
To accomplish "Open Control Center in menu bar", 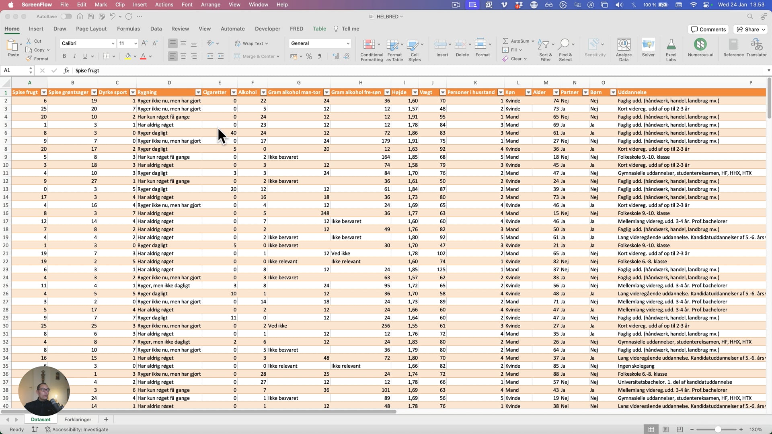I will point(706,5).
